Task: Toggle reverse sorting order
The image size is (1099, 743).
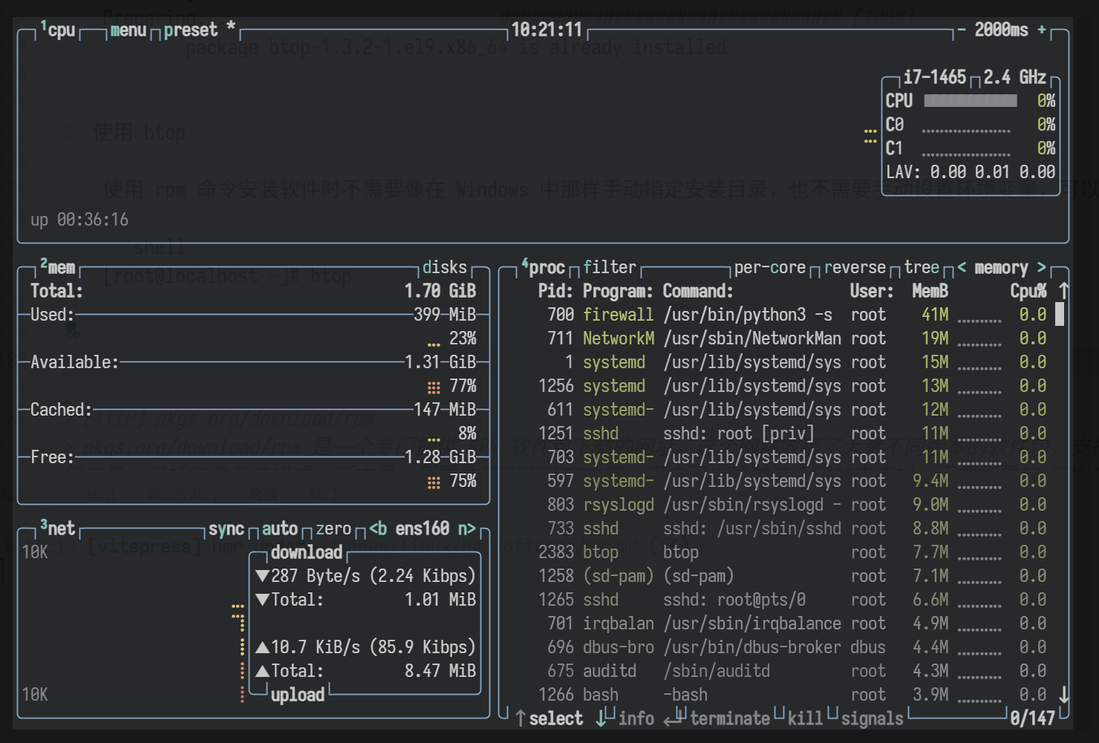Action: (x=855, y=267)
